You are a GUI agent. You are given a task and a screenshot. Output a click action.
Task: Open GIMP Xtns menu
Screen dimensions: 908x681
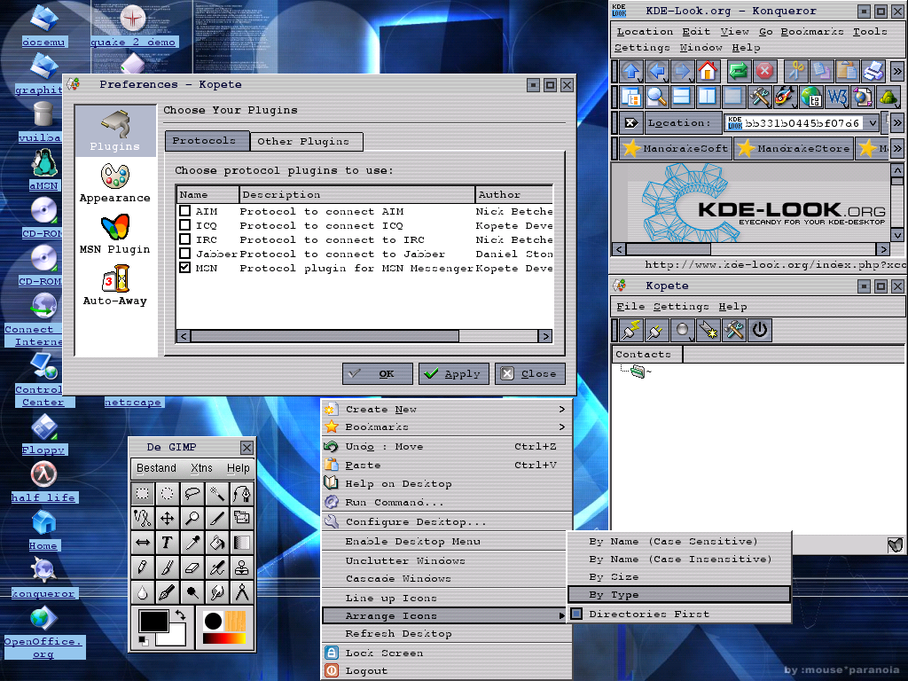(201, 468)
